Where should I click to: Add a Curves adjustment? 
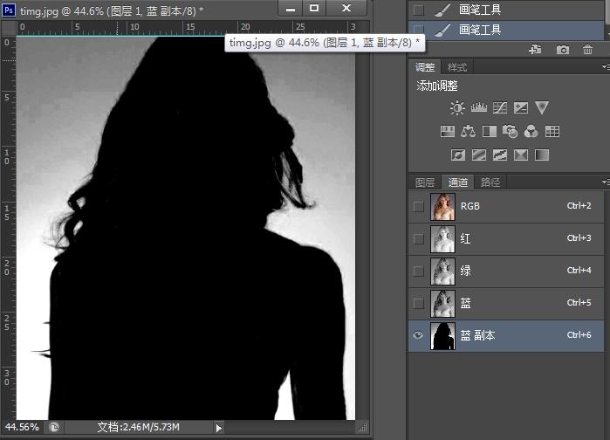(500, 107)
